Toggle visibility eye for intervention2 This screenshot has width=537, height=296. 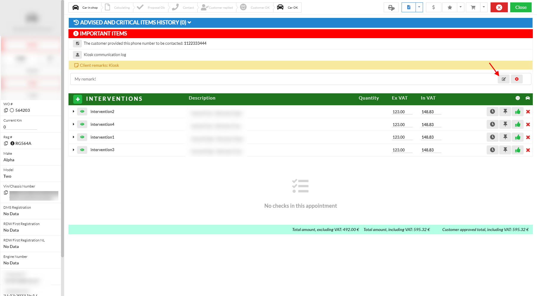point(82,111)
